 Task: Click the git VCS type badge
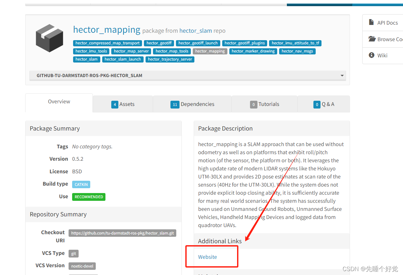(74, 254)
